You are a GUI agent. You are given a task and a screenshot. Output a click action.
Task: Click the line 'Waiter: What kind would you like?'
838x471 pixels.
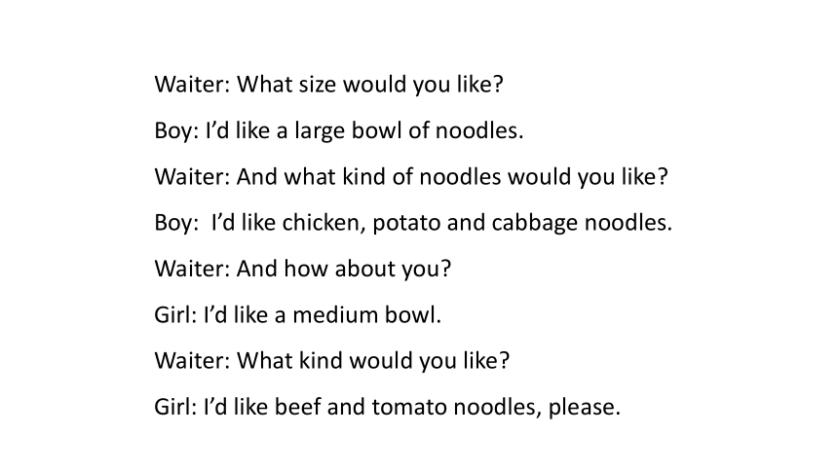332,360
